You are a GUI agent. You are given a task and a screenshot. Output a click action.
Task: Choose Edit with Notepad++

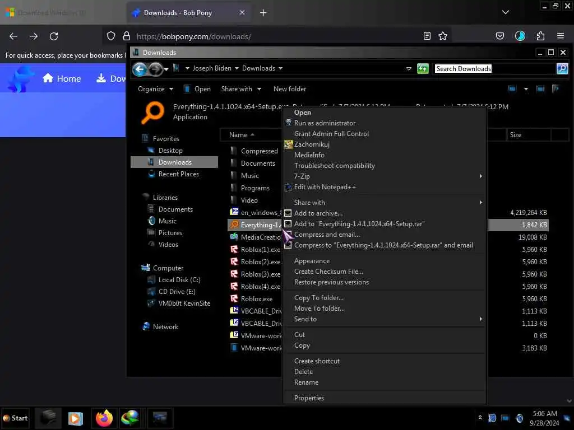coord(325,187)
